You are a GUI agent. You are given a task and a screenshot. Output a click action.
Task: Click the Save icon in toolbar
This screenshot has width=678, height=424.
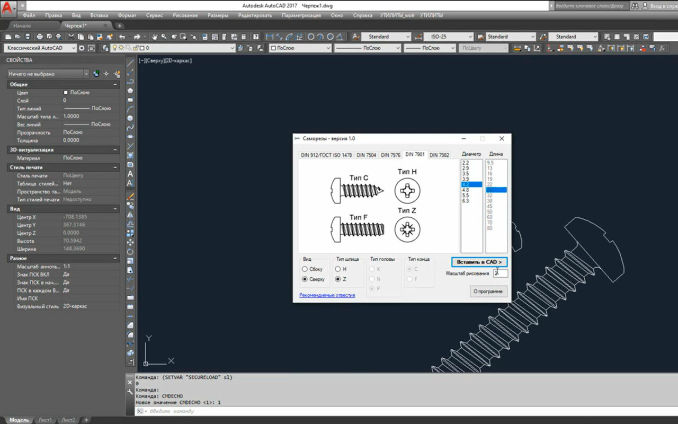28,37
